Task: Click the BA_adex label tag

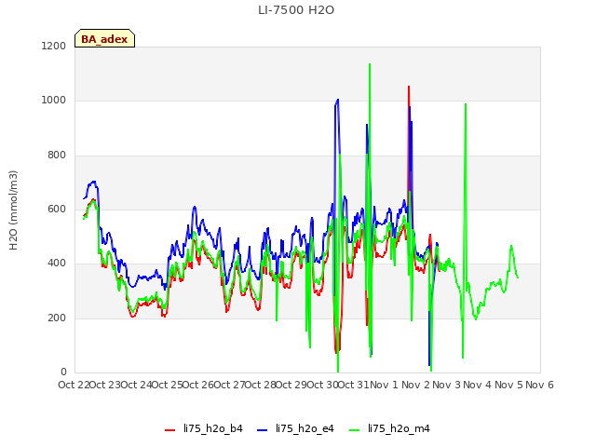Action: coord(104,39)
